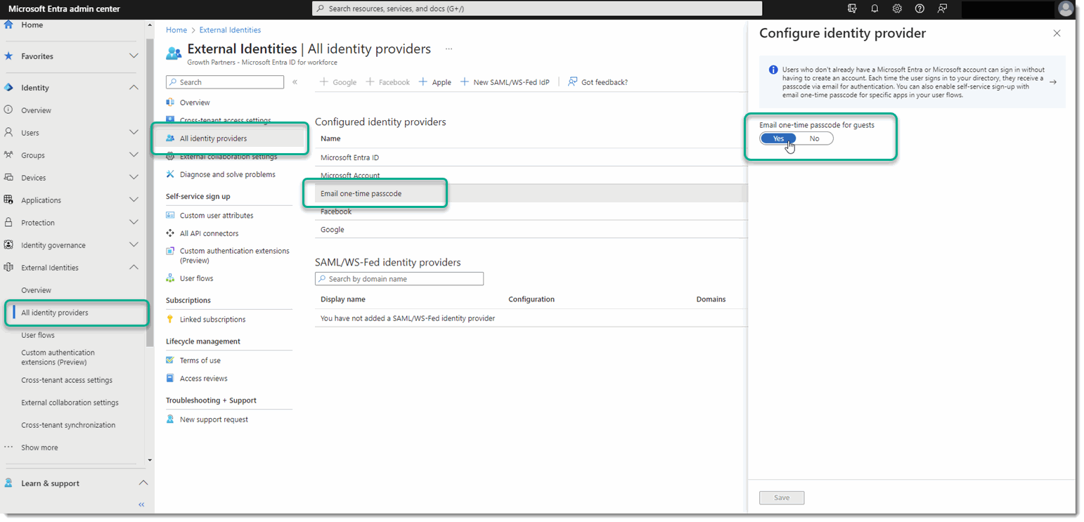Expand the Groups chevron
This screenshot has width=1084, height=522.
(134, 155)
